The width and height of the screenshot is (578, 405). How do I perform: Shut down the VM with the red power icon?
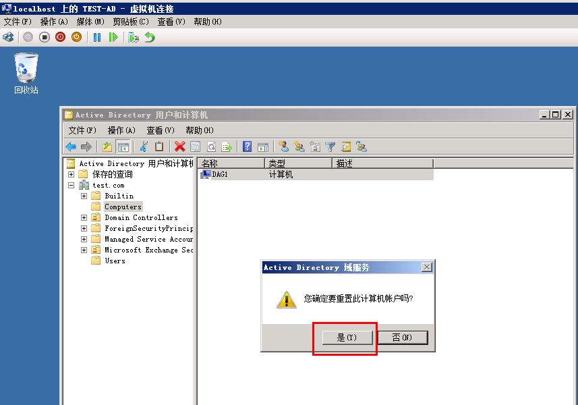(x=61, y=37)
